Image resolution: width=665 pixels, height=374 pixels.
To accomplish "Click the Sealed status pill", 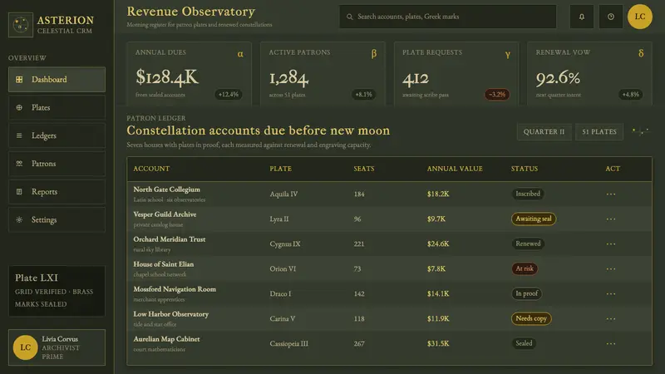I will click(524, 343).
